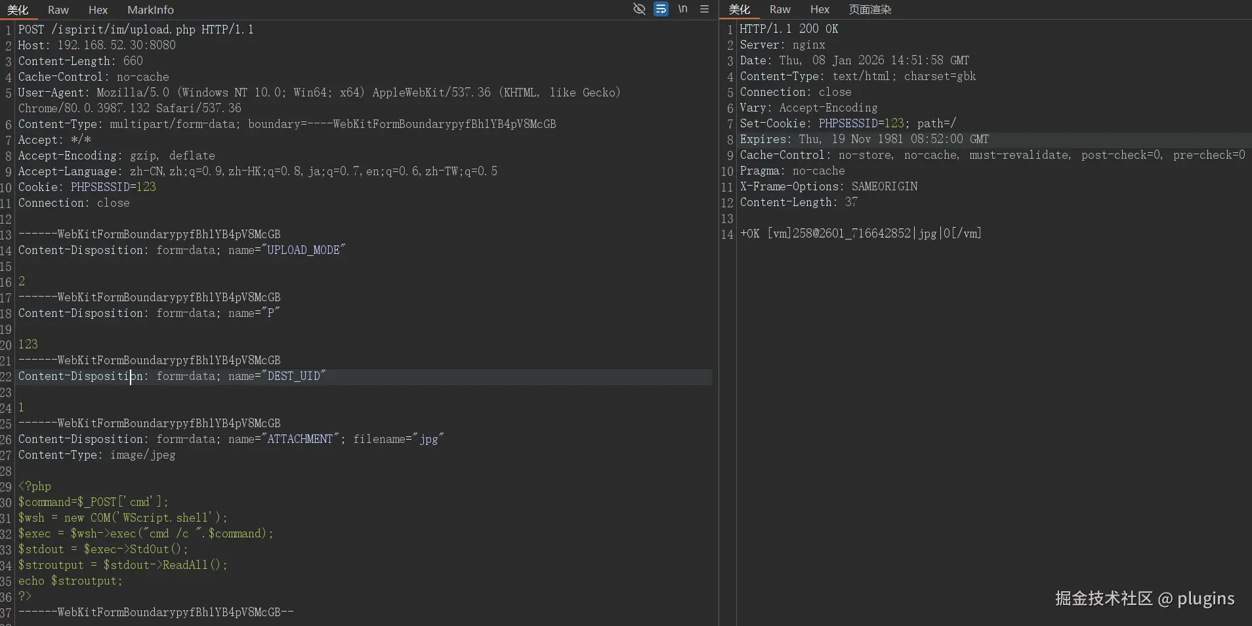1252x626 pixels.
Task: Click the Pragma: no-cache header
Action: click(x=793, y=171)
